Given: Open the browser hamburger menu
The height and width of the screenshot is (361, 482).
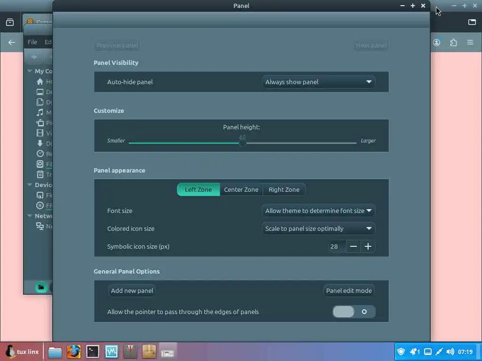Looking at the screenshot, I should (x=470, y=42).
